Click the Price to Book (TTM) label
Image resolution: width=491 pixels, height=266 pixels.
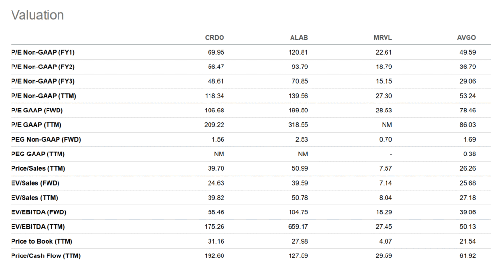coord(42,241)
